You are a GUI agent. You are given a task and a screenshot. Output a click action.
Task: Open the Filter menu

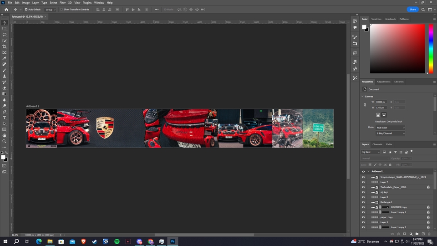[62, 3]
